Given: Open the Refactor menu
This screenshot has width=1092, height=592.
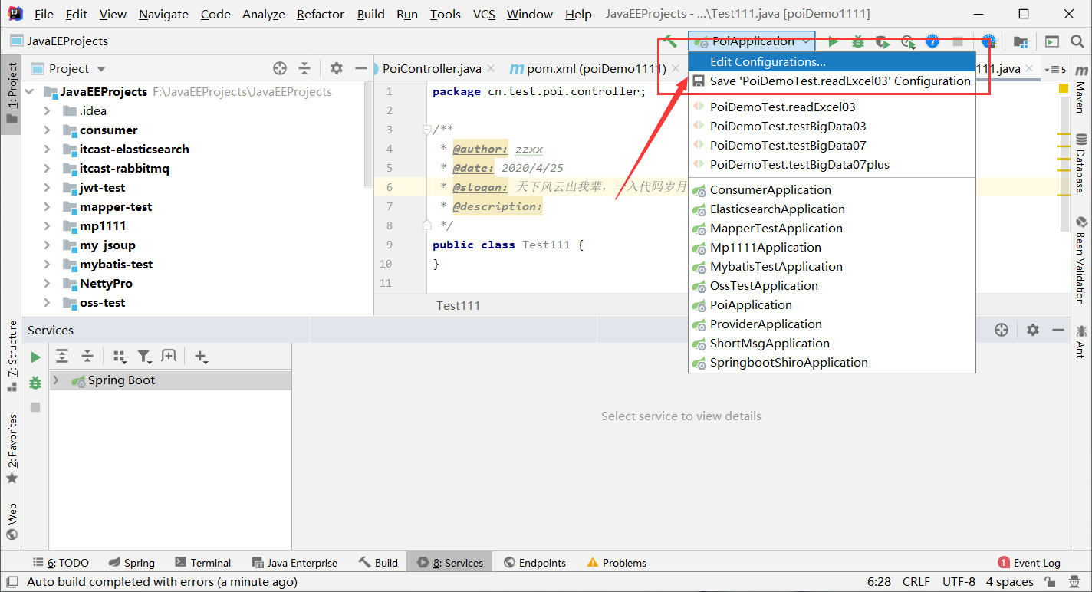Looking at the screenshot, I should coord(321,14).
